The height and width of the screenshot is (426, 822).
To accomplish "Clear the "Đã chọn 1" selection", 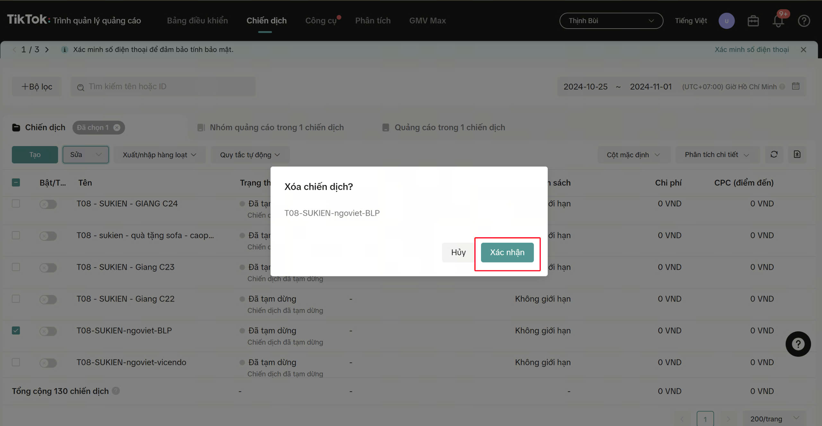I will click(x=117, y=127).
